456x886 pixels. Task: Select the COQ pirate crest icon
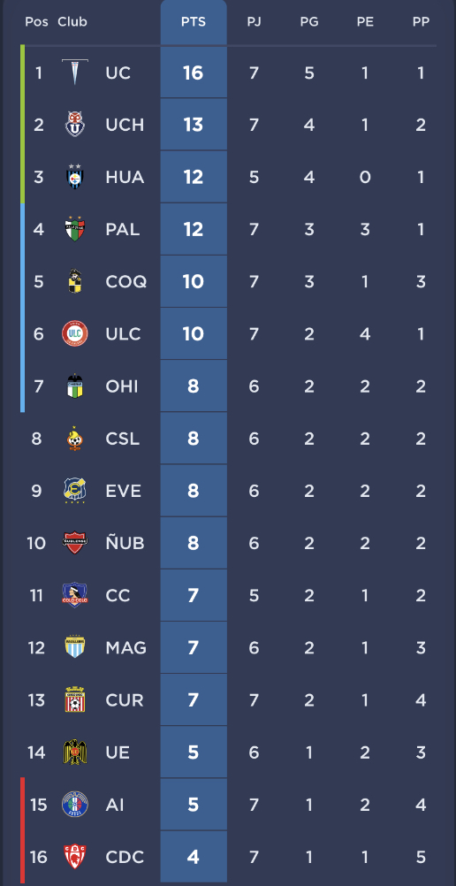pos(75,281)
